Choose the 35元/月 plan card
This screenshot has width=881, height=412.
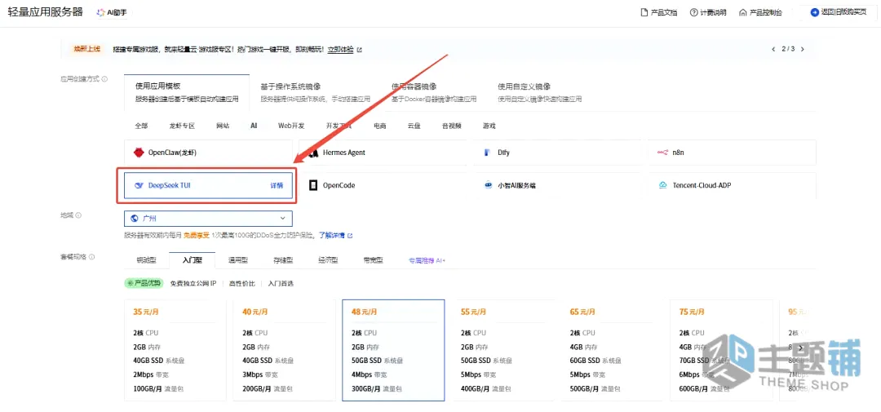[x=175, y=350]
